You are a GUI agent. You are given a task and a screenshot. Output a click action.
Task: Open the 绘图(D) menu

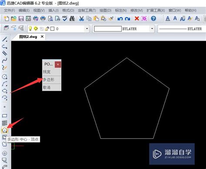coord(106,10)
